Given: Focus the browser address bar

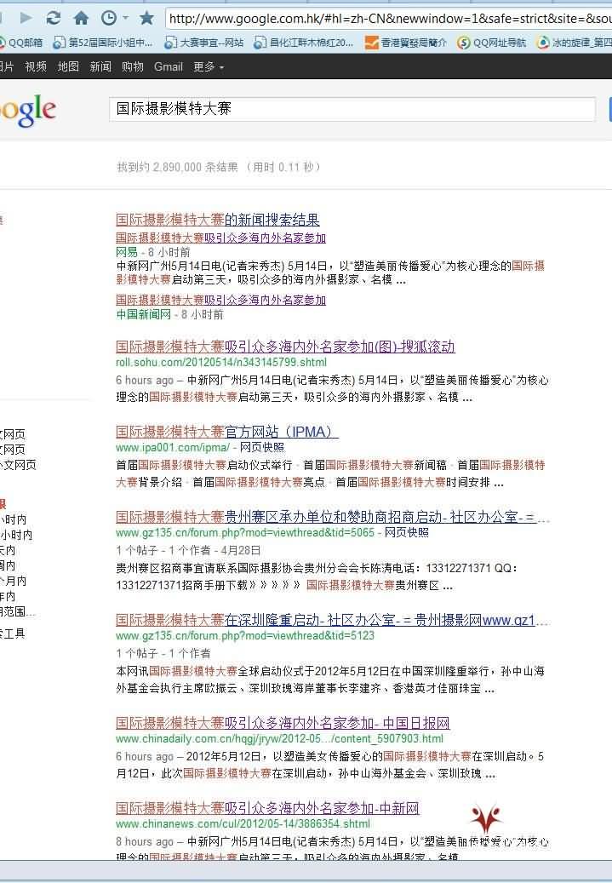Looking at the screenshot, I should pos(389,19).
